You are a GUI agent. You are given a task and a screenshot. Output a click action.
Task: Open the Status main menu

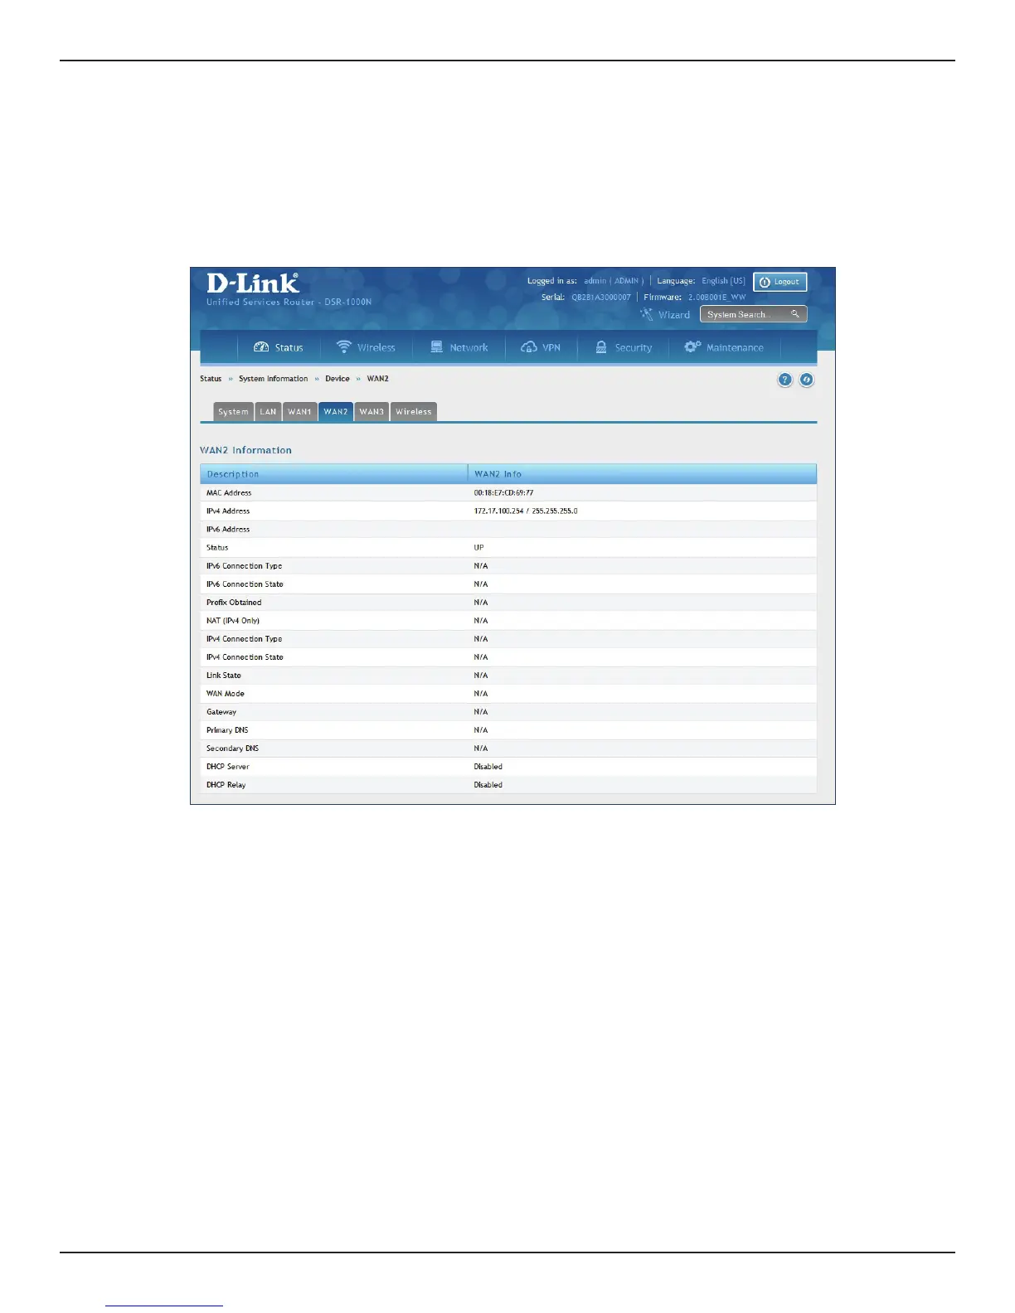[x=279, y=347]
